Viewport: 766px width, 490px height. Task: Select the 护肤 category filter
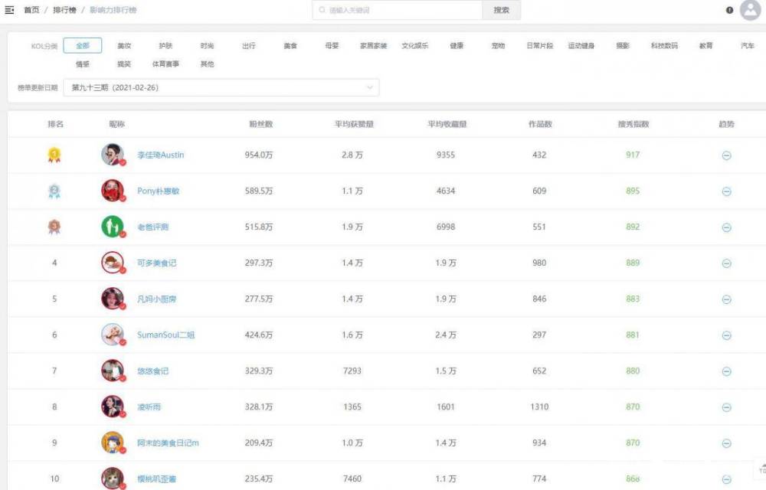pyautogui.click(x=165, y=45)
